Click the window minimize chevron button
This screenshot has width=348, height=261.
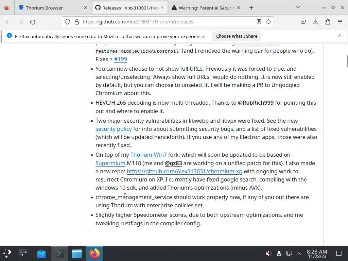(x=324, y=7)
